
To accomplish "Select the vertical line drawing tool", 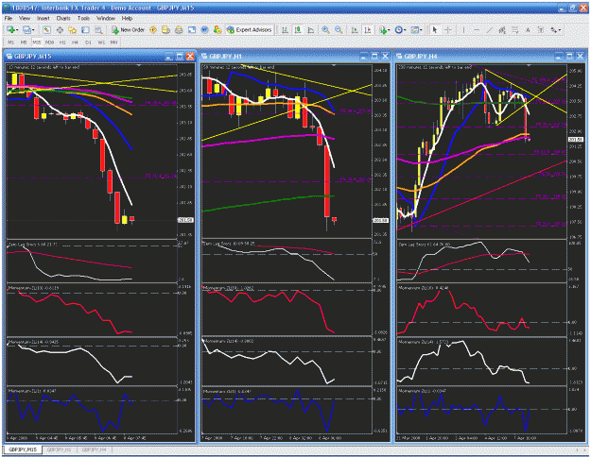I will tap(463, 29).
